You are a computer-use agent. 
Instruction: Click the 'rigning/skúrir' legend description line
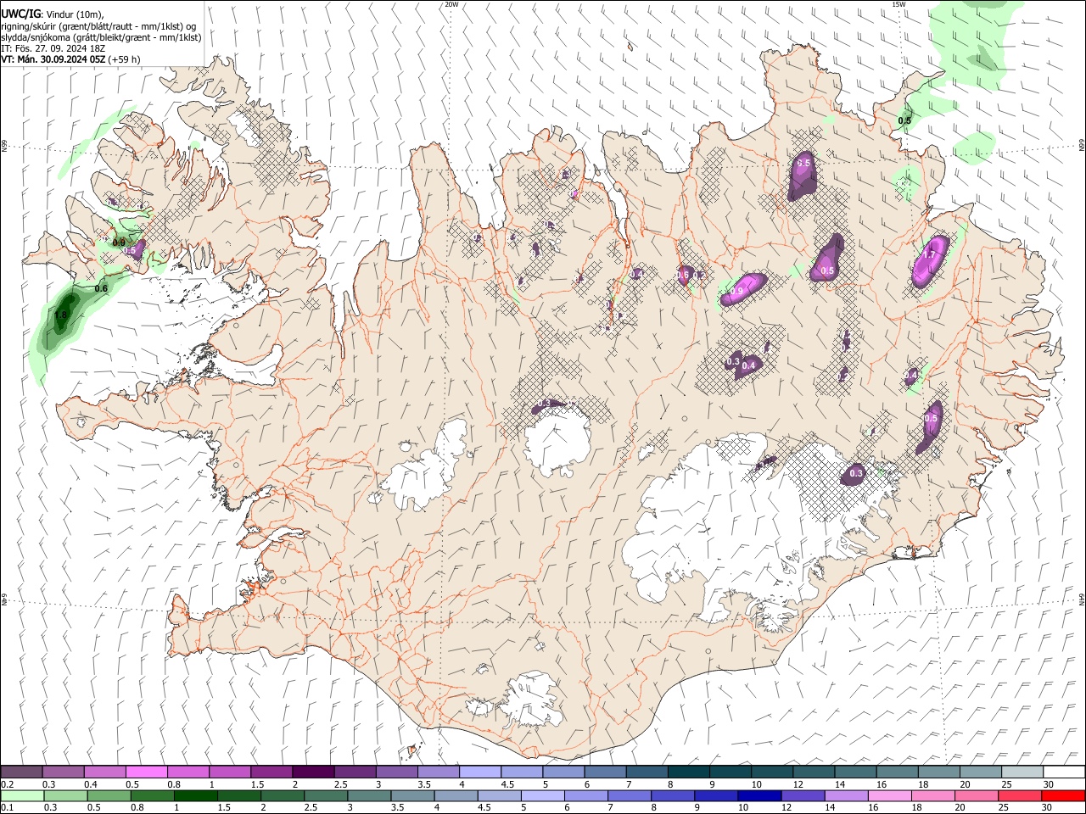click(98, 26)
